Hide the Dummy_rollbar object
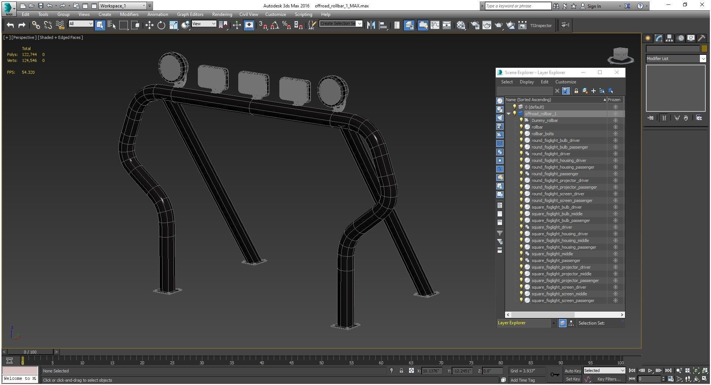Screen dimensions: 711x385 521,120
